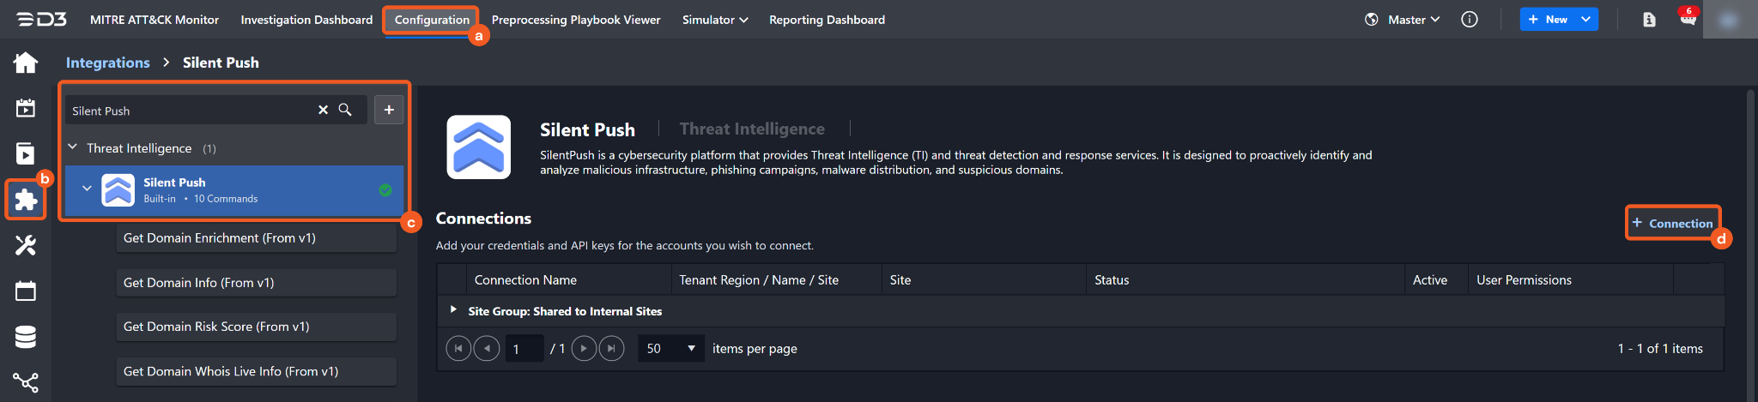Click the Integrations breadcrumb link
Screen dimensions: 1758x402
pyautogui.click(x=108, y=63)
